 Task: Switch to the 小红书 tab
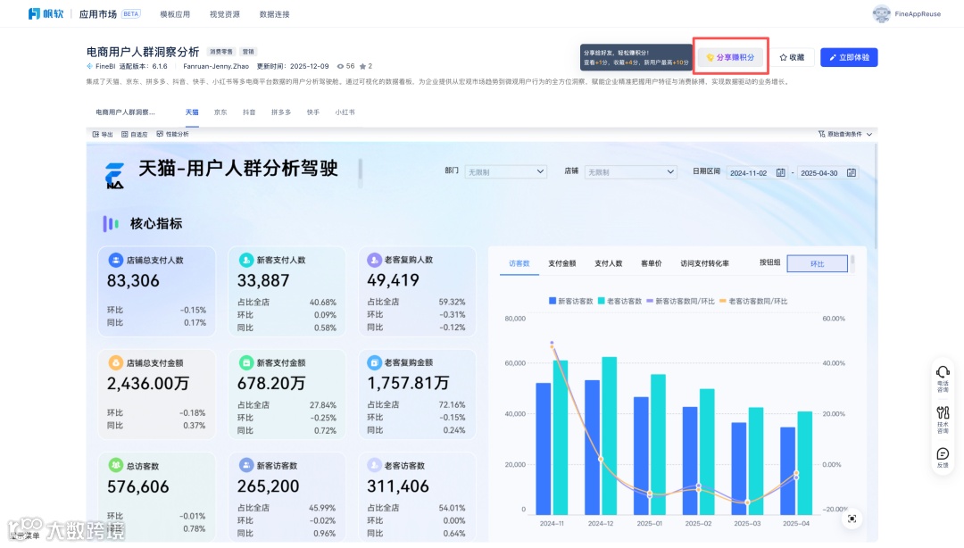click(x=345, y=112)
